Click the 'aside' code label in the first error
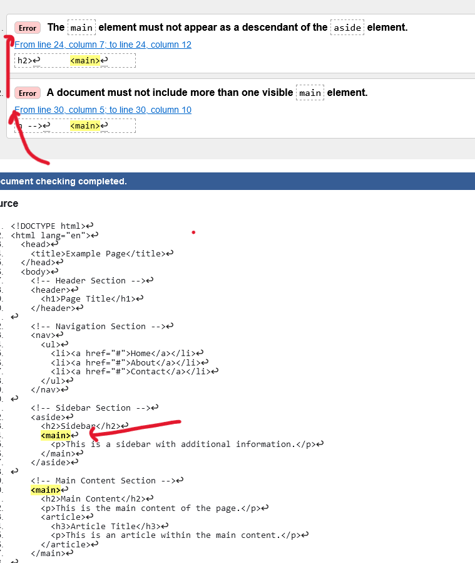Image resolution: width=475 pixels, height=563 pixels. [347, 28]
